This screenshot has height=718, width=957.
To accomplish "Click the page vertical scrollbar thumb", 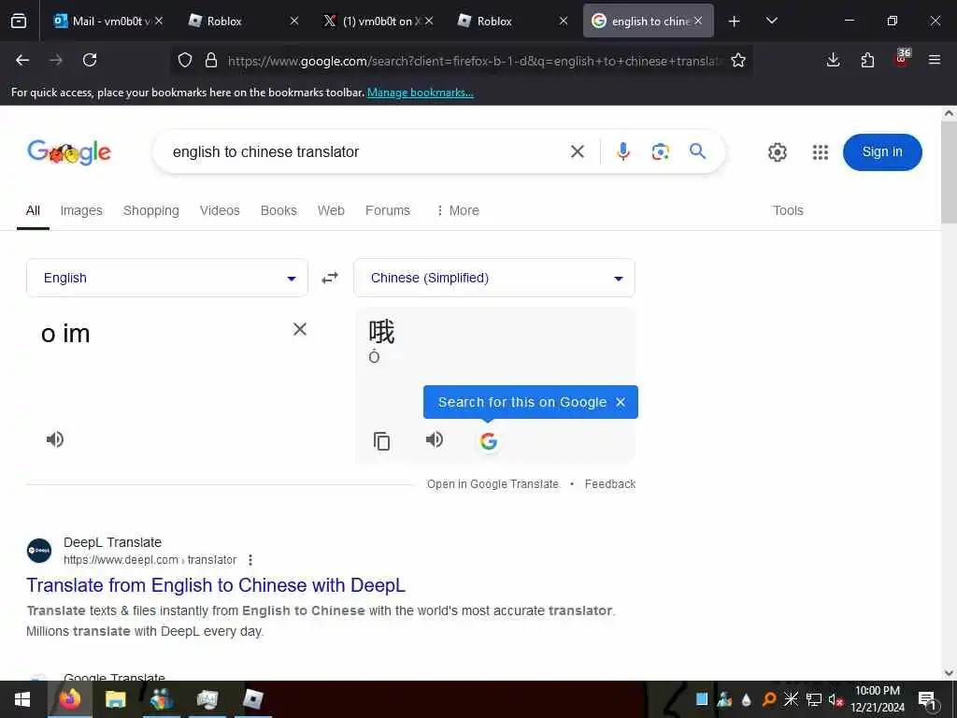I will pos(949,172).
